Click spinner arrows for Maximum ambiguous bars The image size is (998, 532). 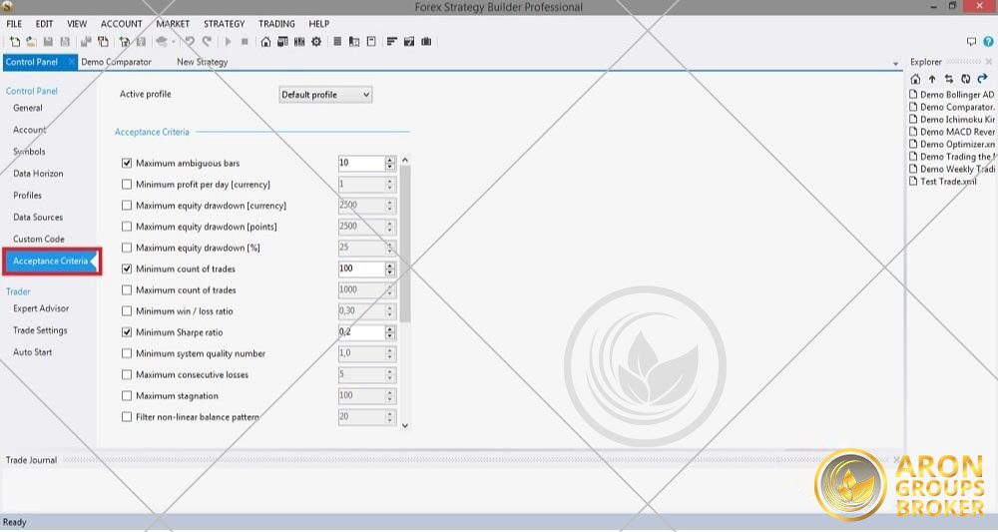click(390, 163)
